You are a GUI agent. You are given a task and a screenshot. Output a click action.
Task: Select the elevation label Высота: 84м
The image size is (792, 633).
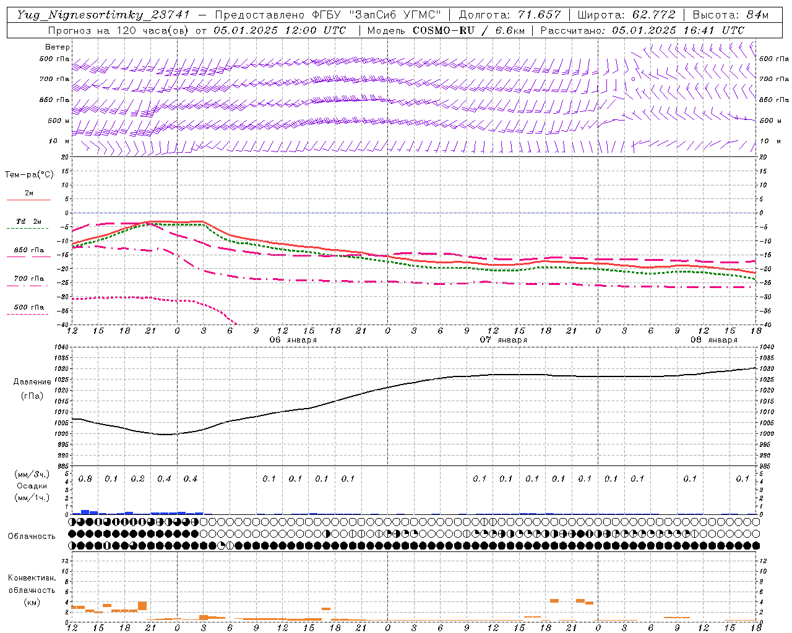click(731, 15)
